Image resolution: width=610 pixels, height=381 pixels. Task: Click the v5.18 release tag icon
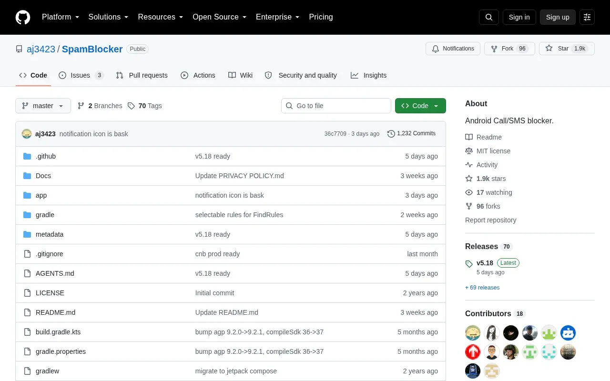coord(469,263)
